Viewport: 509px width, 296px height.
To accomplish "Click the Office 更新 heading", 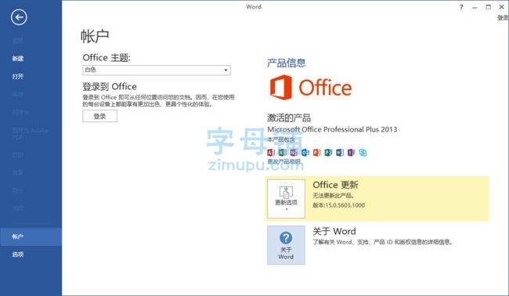I will point(335,185).
